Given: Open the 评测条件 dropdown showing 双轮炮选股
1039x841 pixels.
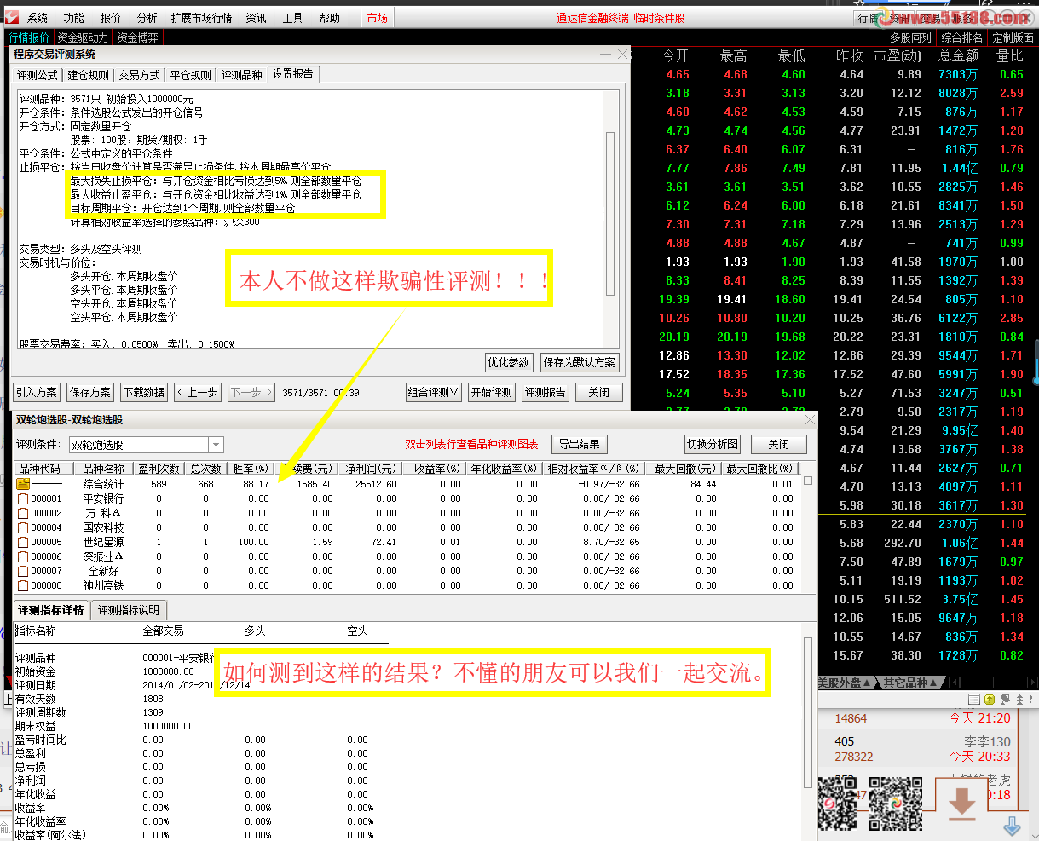Looking at the screenshot, I should pos(147,445).
